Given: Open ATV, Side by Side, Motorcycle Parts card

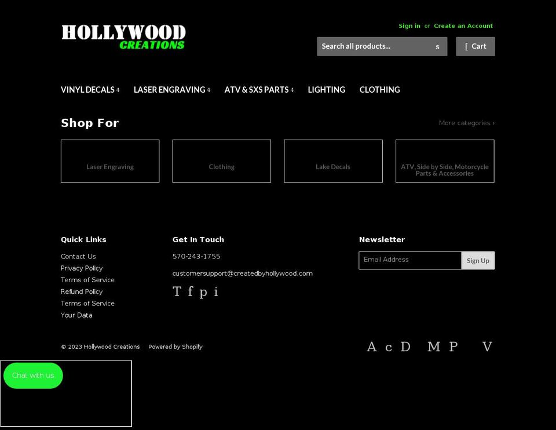Looking at the screenshot, I should tap(445, 161).
